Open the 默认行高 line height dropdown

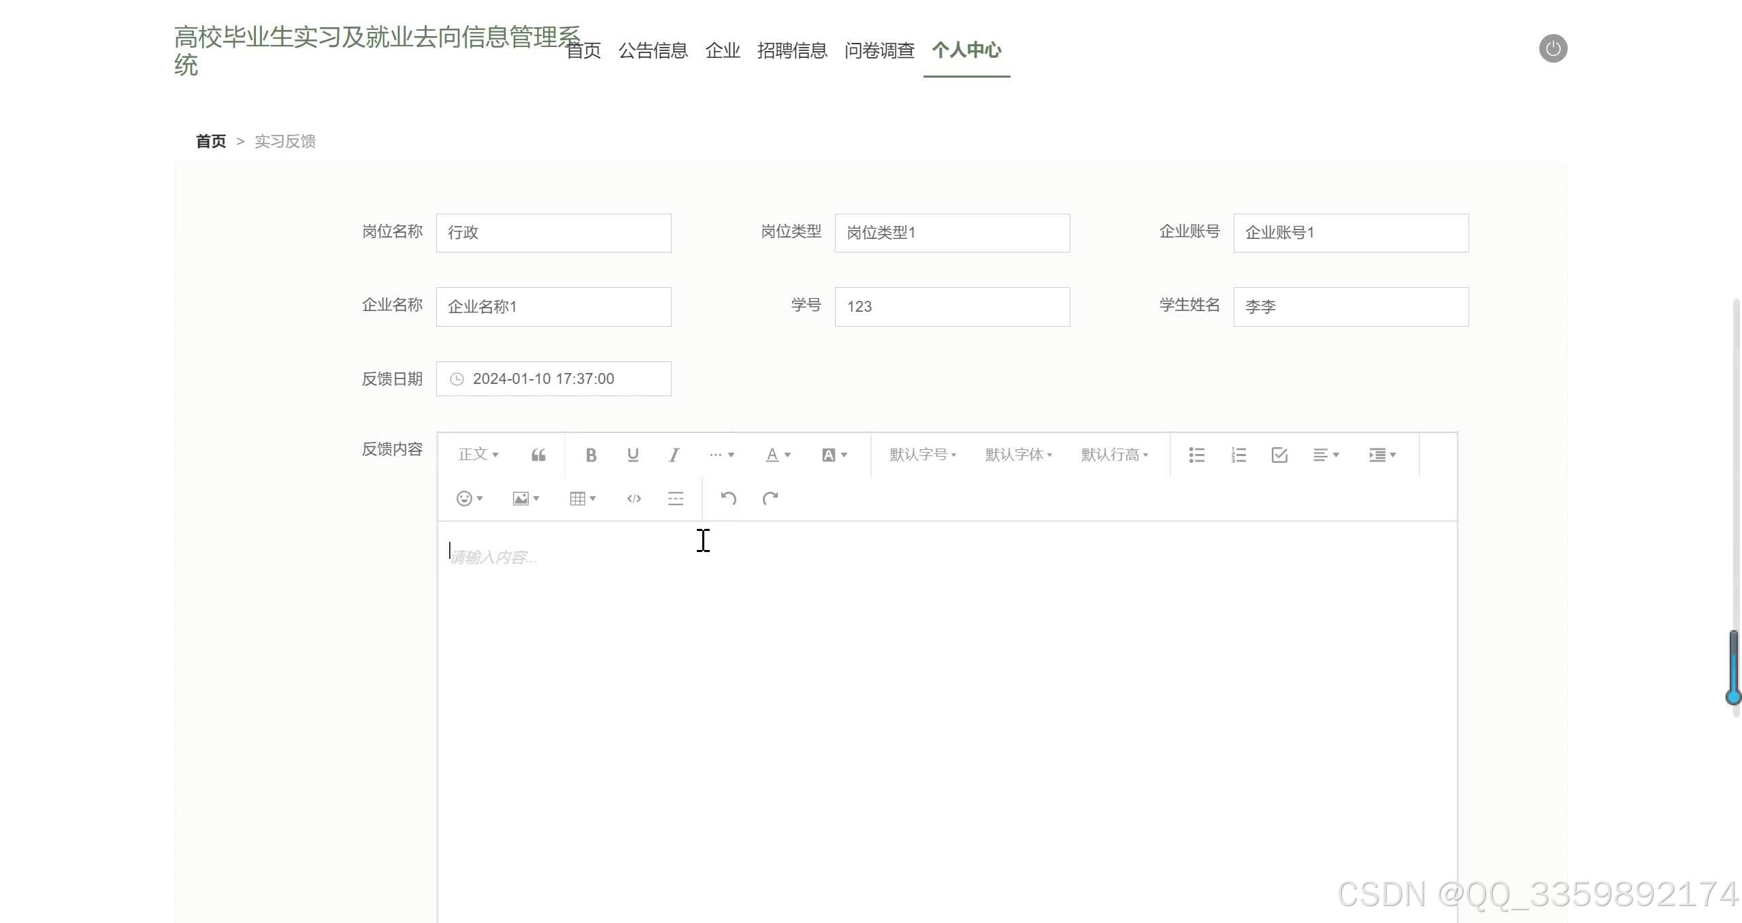tap(1115, 455)
